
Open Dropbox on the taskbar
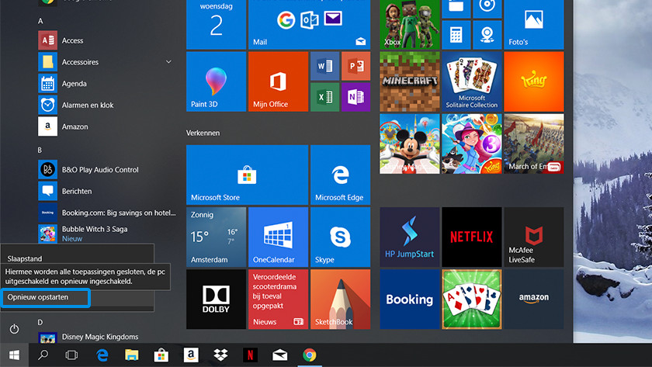click(x=220, y=355)
